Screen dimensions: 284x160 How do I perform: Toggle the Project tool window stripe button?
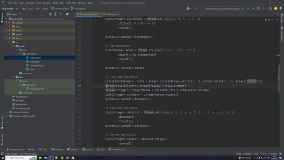click(2, 18)
